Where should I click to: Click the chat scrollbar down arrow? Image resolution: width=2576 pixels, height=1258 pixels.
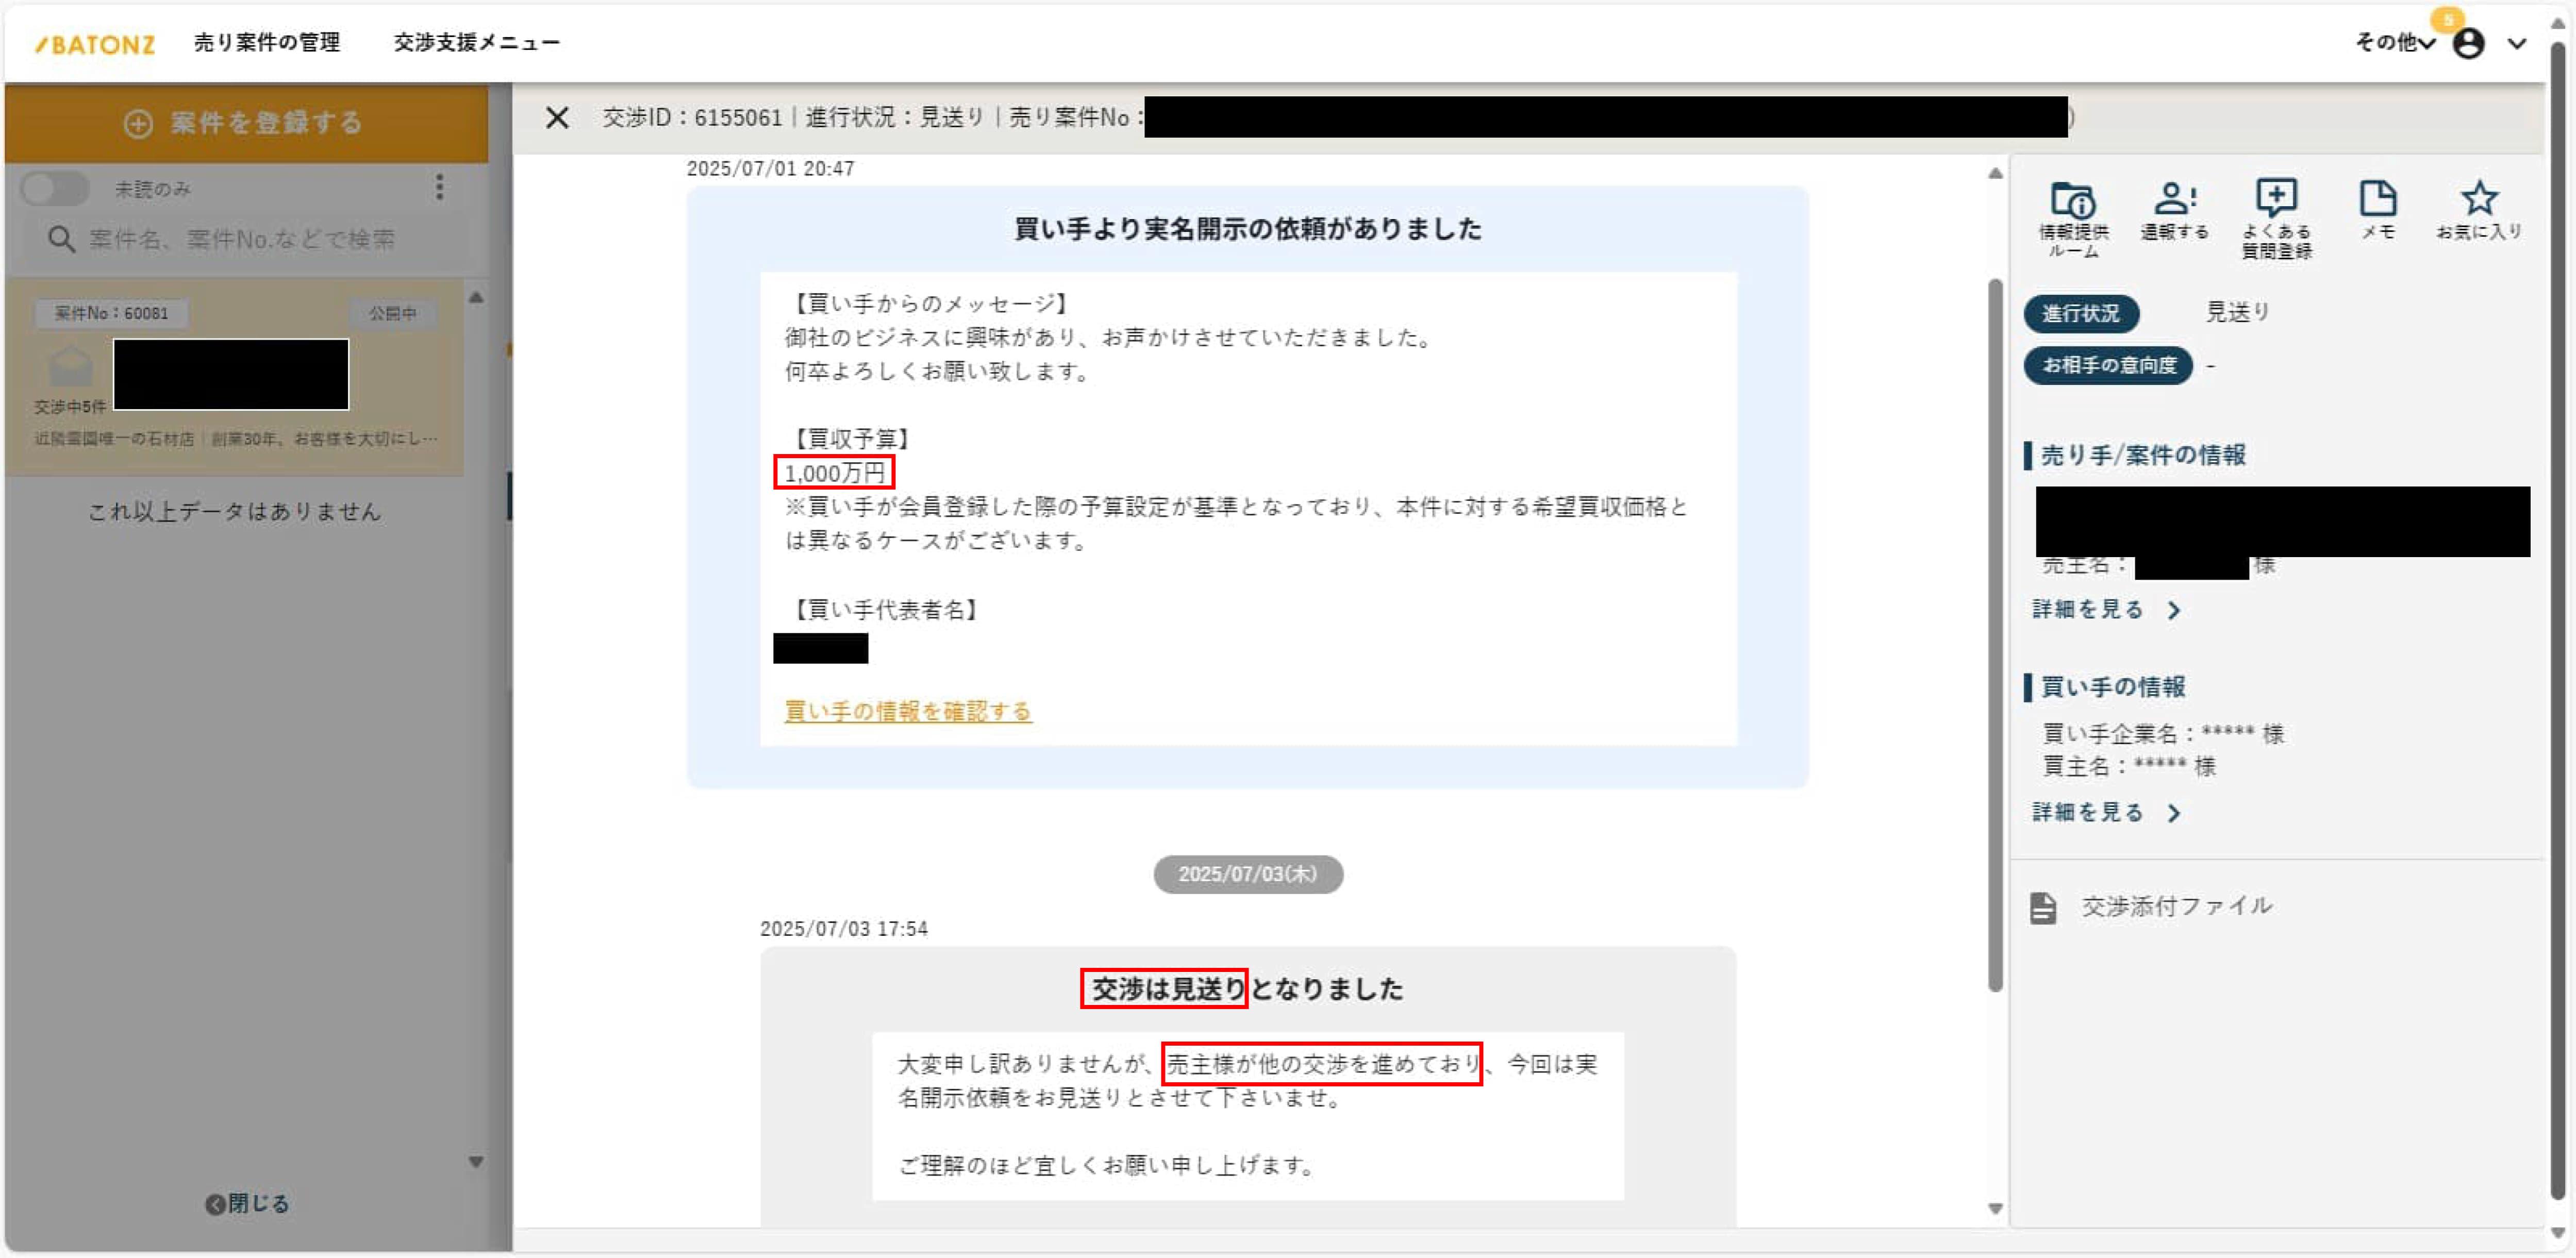pos(1995,1208)
